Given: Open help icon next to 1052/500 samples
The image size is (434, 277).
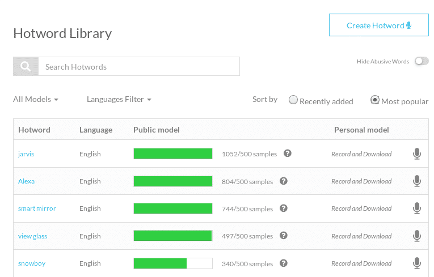Looking at the screenshot, I should pos(287,153).
